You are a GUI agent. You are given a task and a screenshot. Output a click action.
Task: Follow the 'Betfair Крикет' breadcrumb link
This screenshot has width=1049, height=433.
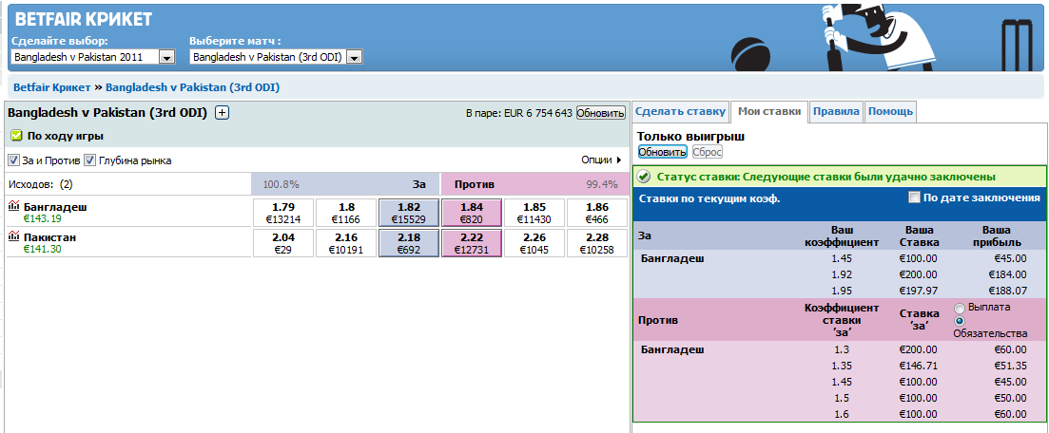click(x=51, y=87)
